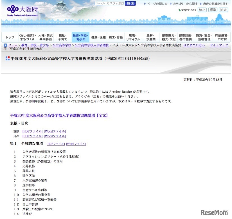
Task: Click the pencil icon beside 文字サイズ
Action: 180,10
